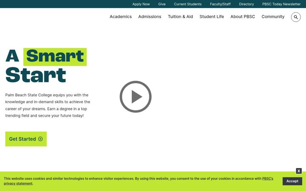Open the PBSC Today Newsletter link

click(281, 4)
